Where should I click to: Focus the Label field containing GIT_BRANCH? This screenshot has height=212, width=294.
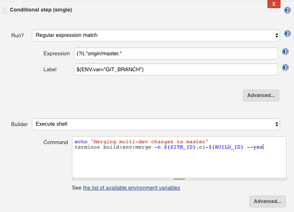pyautogui.click(x=175, y=70)
